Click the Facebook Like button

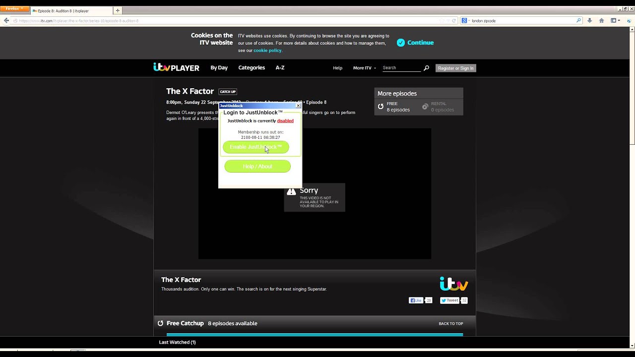pyautogui.click(x=416, y=300)
